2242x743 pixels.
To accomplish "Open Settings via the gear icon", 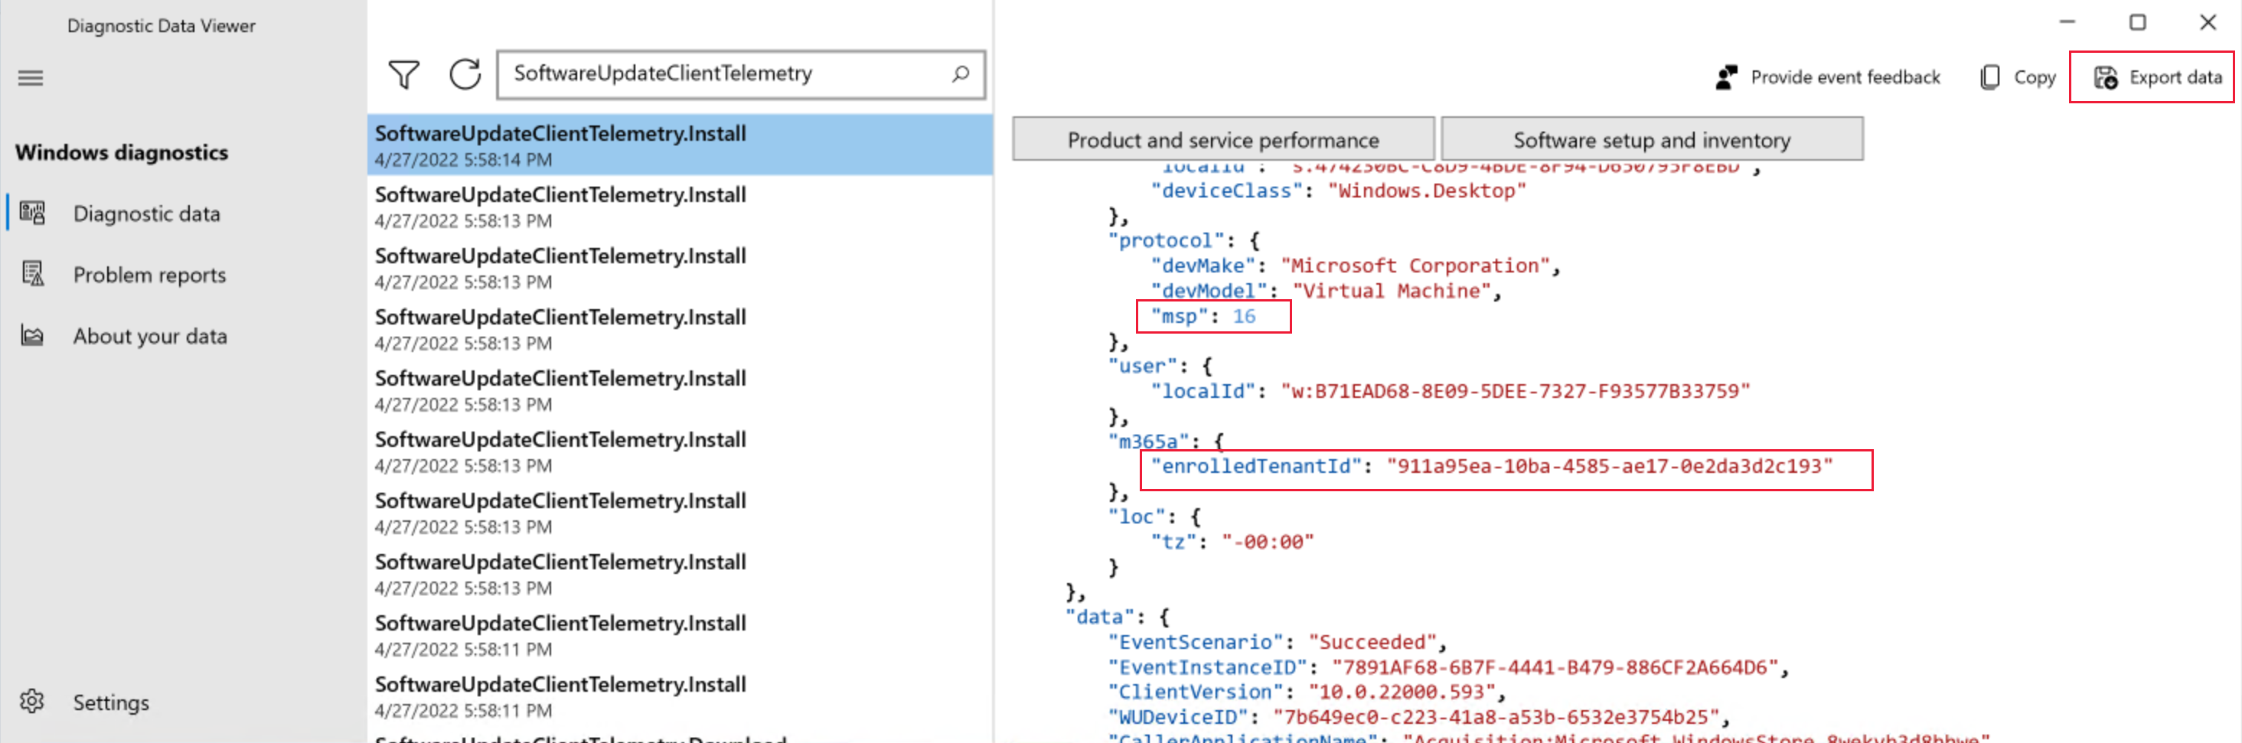I will click(32, 701).
